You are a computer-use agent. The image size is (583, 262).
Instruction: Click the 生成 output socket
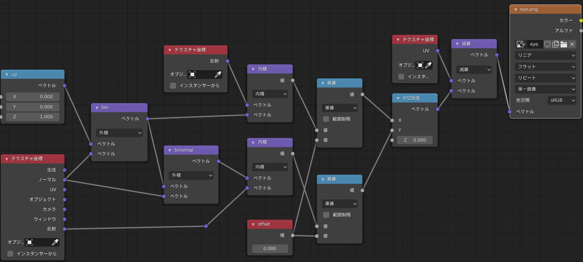pyautogui.click(x=64, y=170)
